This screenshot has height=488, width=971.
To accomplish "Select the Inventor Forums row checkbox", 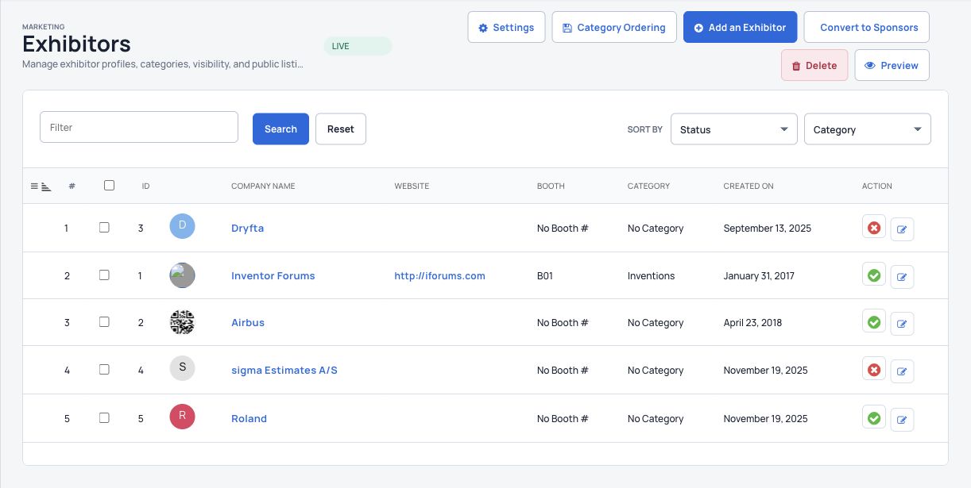I will click(x=104, y=275).
